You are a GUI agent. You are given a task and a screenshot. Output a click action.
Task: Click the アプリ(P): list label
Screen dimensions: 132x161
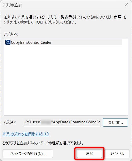click(11, 34)
